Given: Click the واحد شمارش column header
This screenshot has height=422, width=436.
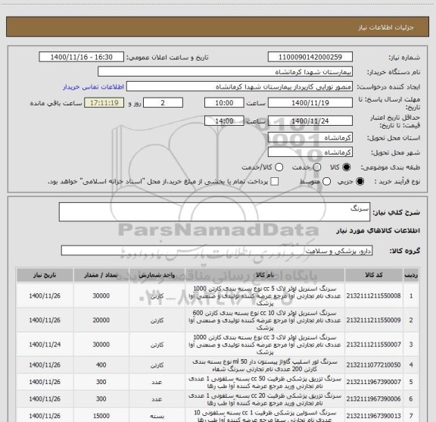Looking at the screenshot, I should tap(157, 275).
